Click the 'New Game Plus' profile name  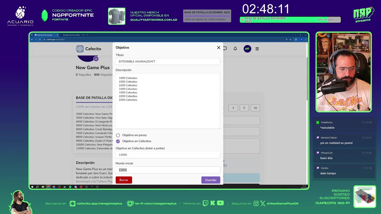93,67
